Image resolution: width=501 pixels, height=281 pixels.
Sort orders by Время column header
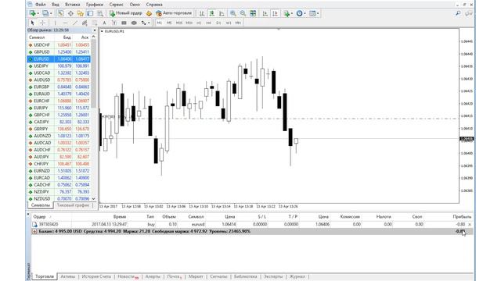120,217
